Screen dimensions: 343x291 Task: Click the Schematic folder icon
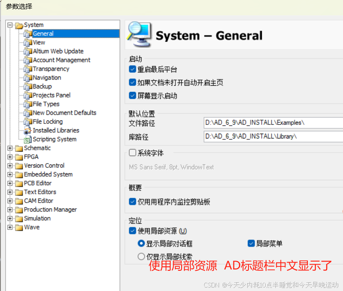19,149
